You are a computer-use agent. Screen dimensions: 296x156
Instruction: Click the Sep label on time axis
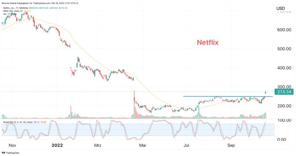pyautogui.click(x=231, y=145)
